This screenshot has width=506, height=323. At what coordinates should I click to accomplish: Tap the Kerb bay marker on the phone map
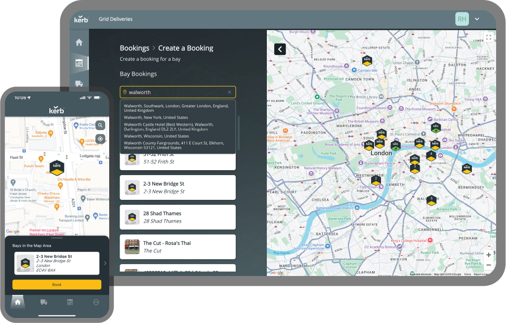[x=56, y=167]
